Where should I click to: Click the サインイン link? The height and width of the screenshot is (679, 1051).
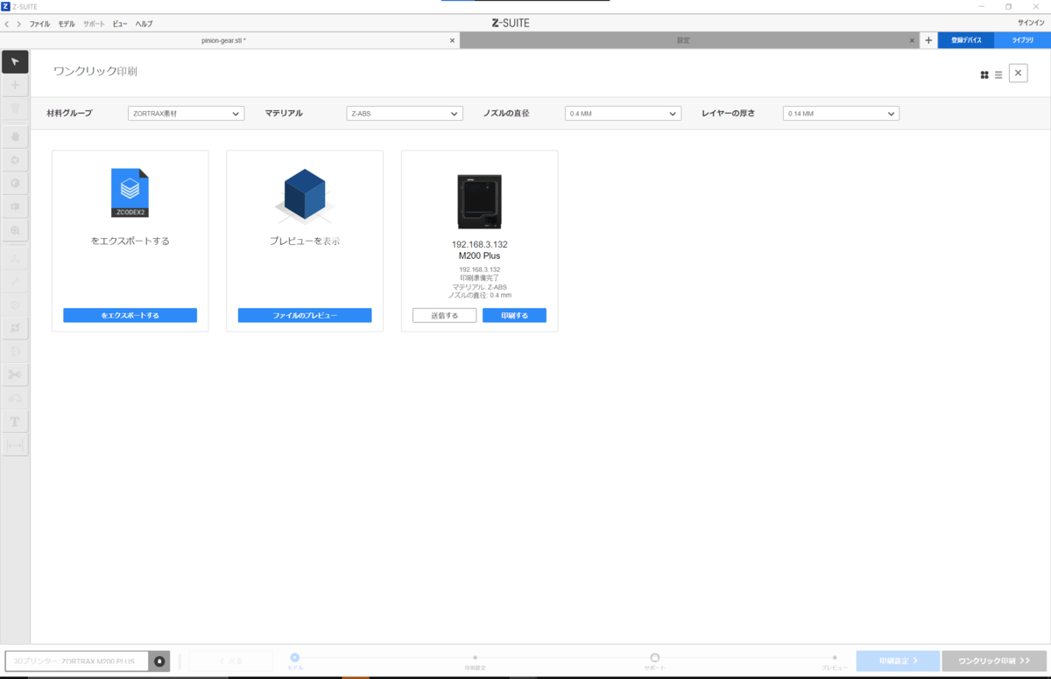click(1029, 23)
